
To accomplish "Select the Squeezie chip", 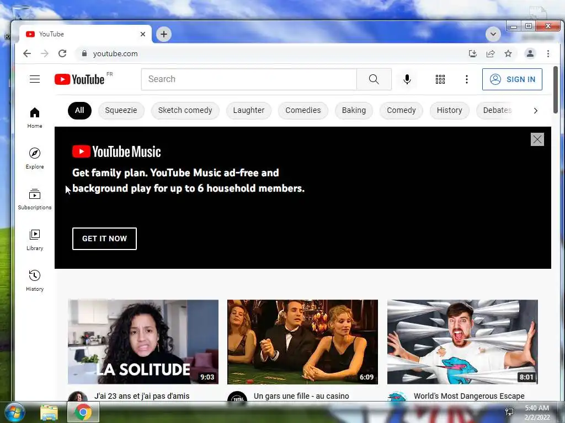I will pos(121,110).
